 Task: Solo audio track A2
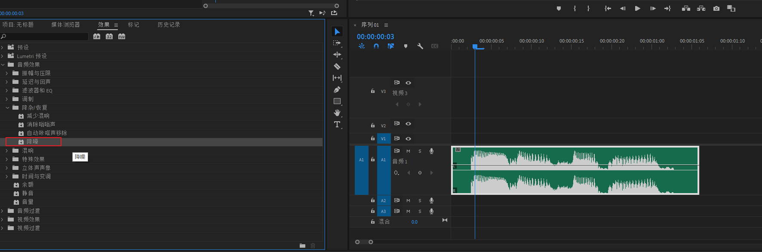(420, 200)
